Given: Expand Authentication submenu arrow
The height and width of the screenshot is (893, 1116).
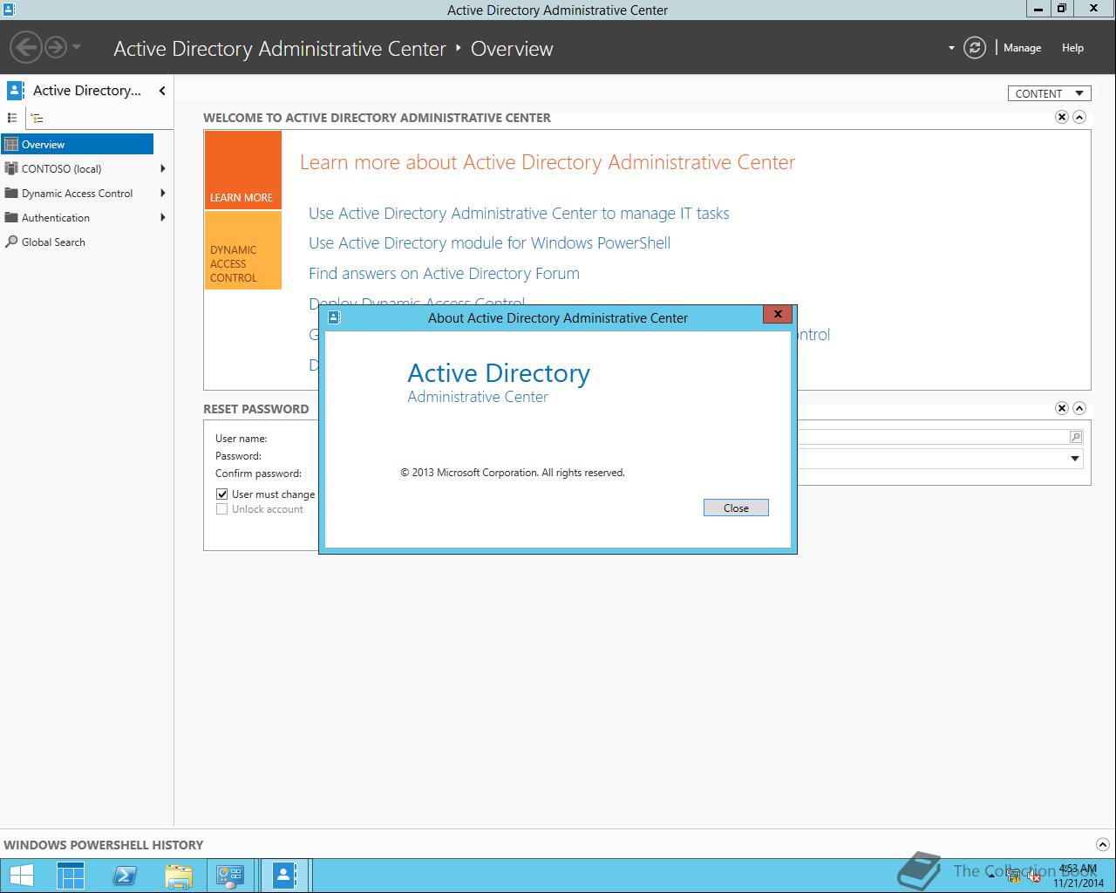Looking at the screenshot, I should (x=163, y=218).
